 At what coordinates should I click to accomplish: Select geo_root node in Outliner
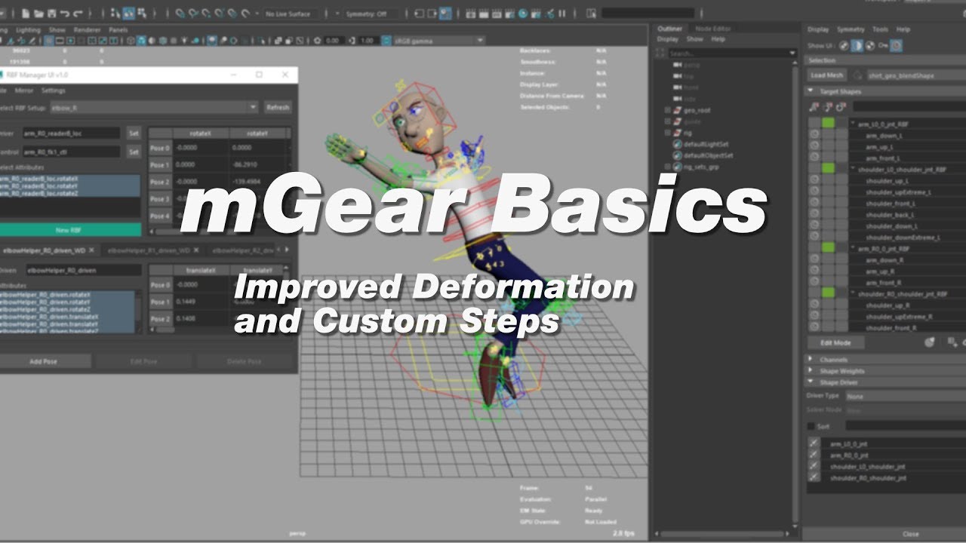(697, 110)
